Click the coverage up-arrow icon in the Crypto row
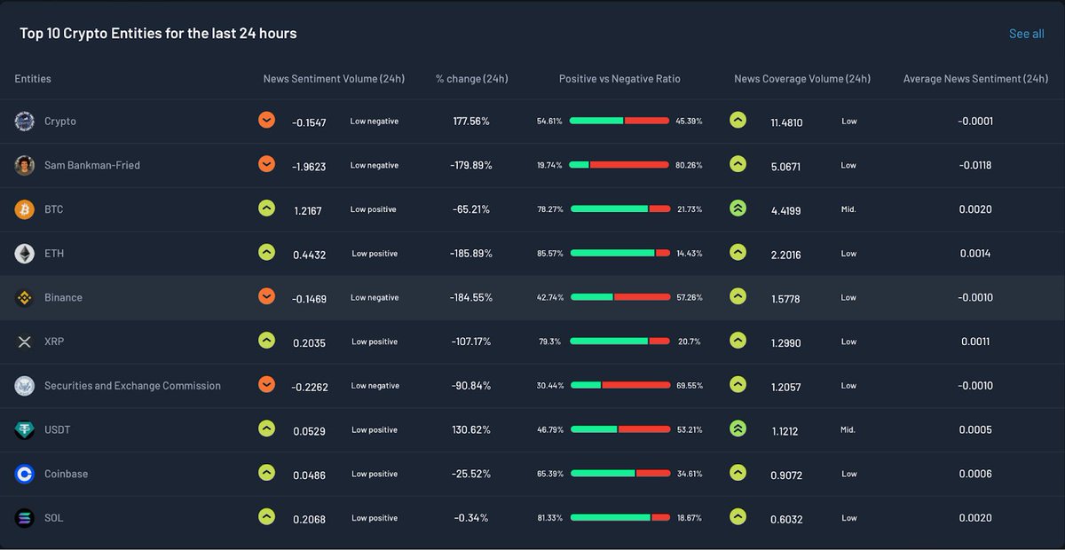 pyautogui.click(x=738, y=120)
